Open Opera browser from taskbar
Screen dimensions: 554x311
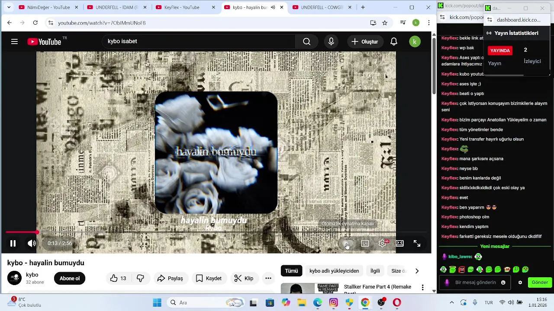pos(397,303)
